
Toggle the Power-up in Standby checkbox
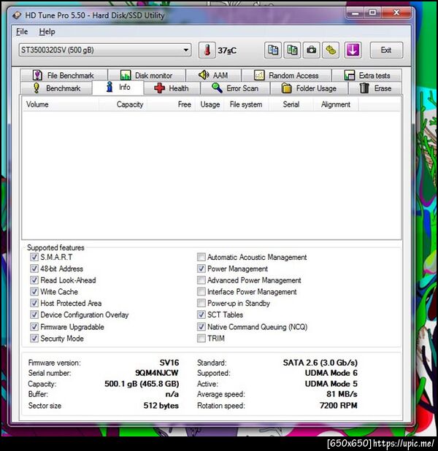(201, 303)
